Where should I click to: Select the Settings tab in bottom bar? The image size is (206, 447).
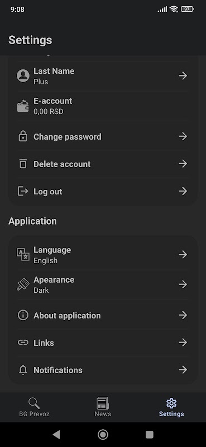(x=171, y=407)
